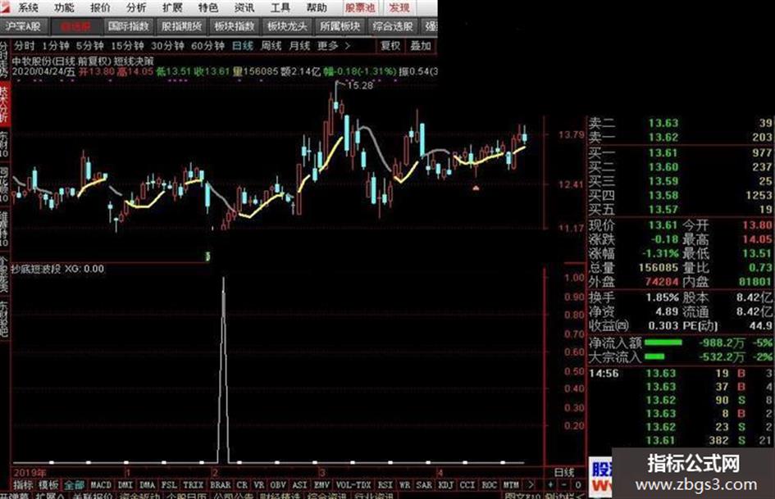Click the 股票池 button

360,7
